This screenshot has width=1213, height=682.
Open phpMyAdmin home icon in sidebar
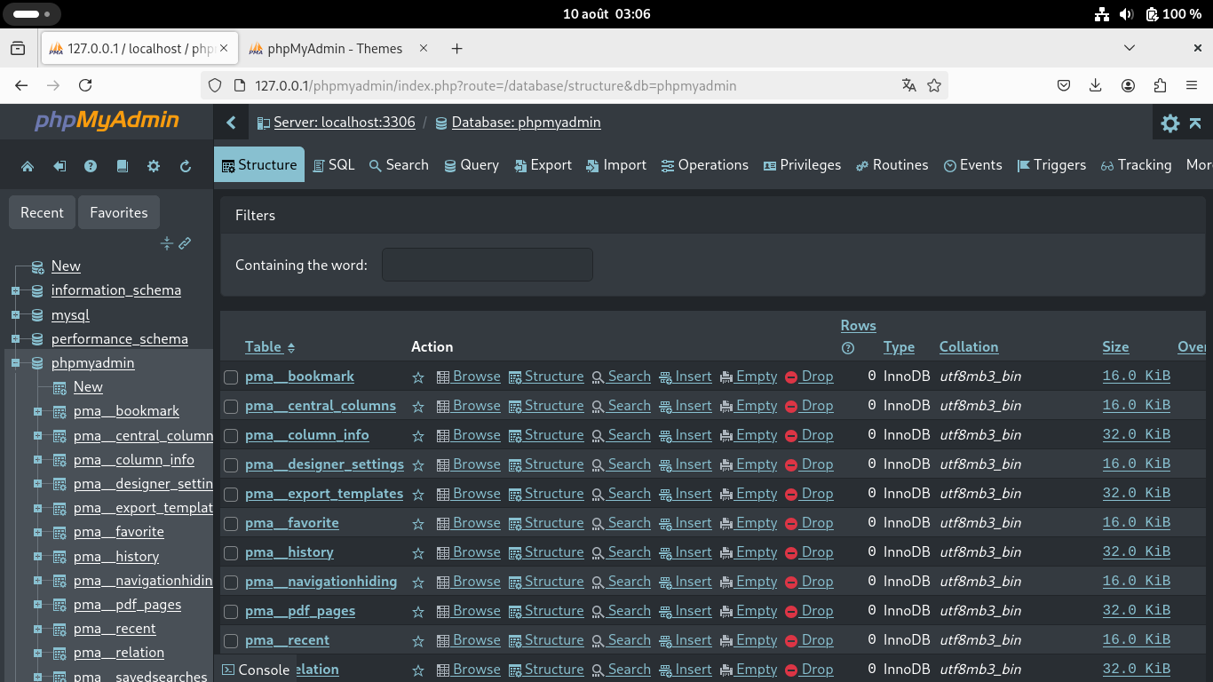[x=28, y=166]
